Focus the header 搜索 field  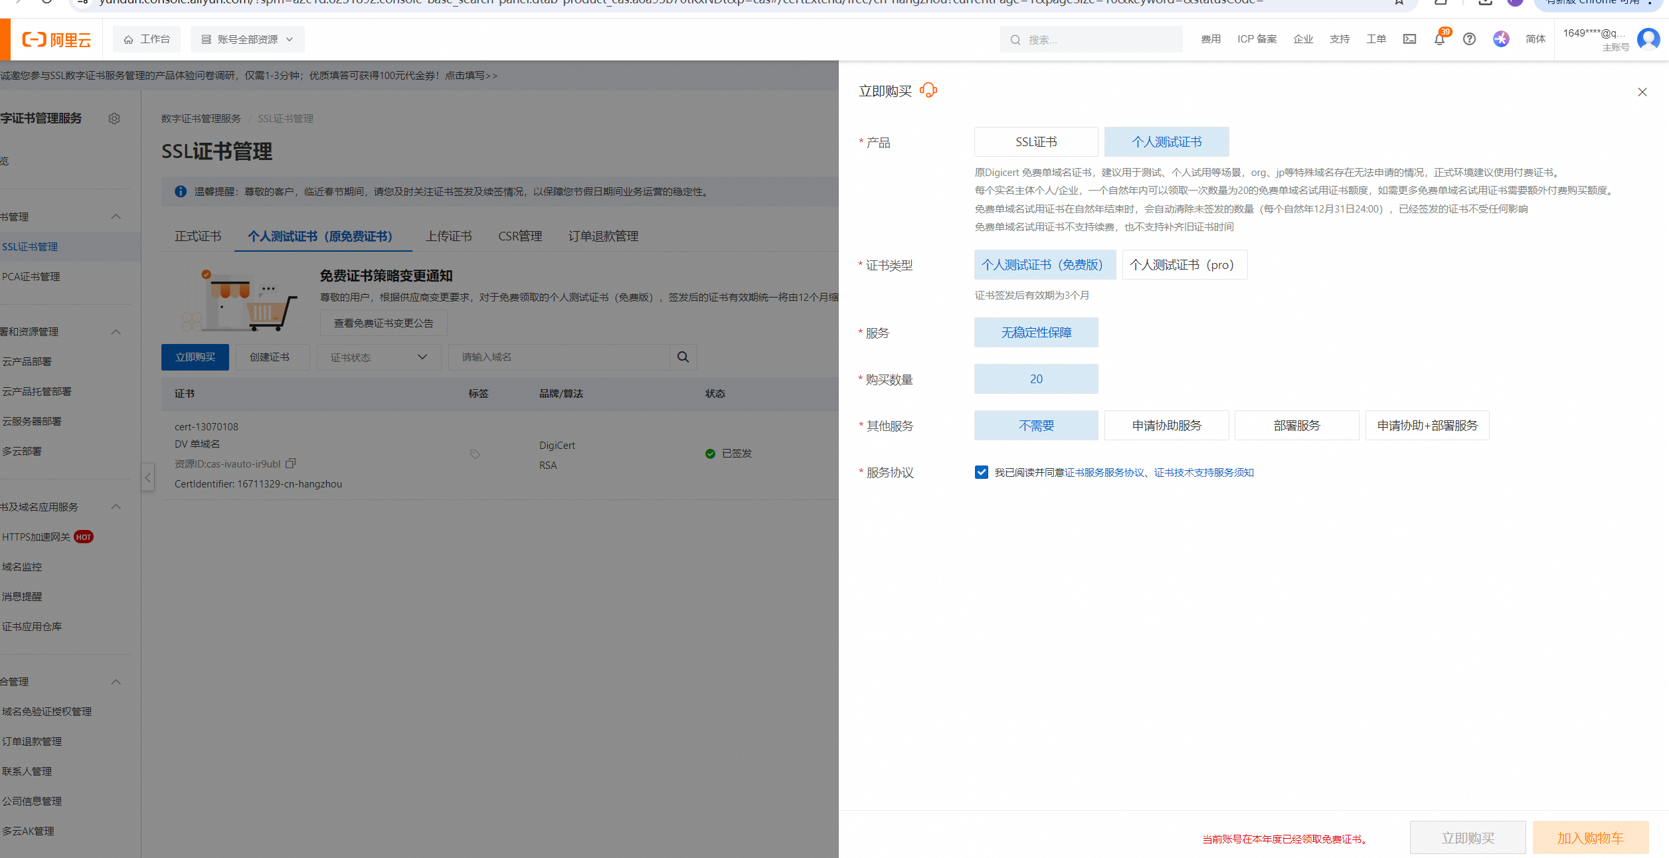(1091, 39)
